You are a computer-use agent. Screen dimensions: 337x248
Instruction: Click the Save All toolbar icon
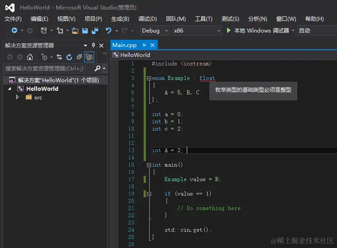coord(95,31)
